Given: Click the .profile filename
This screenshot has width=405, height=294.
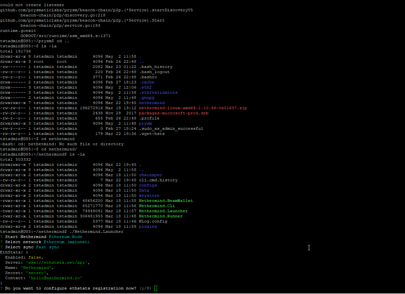Looking at the screenshot, I should 149,118.
